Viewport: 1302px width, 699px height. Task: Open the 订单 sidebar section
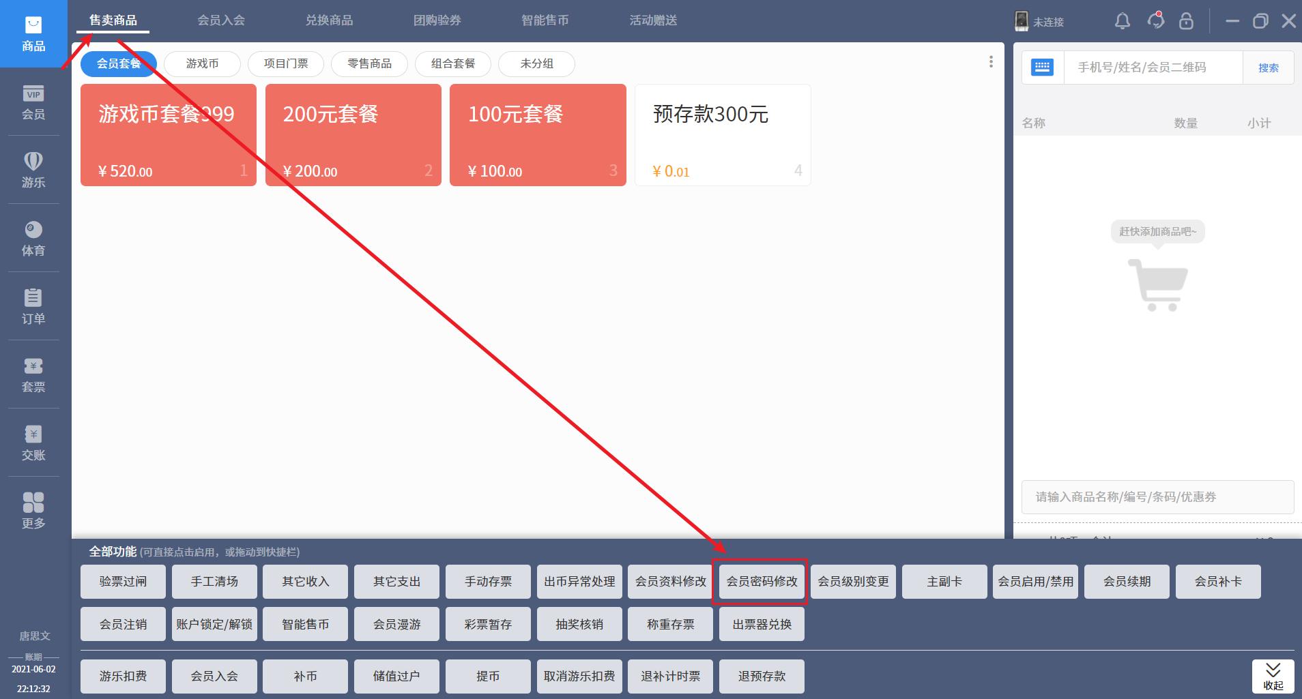(x=33, y=307)
